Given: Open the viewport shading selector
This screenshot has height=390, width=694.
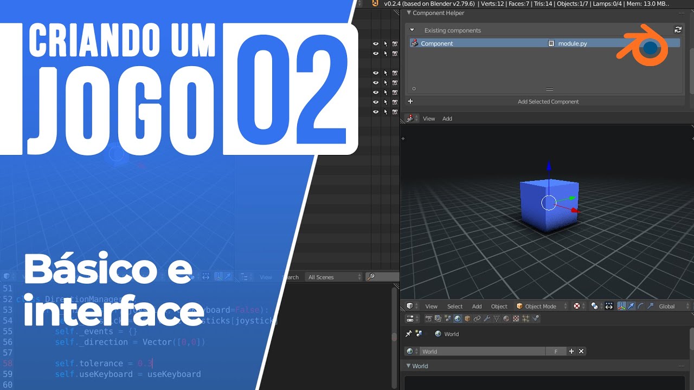Looking at the screenshot, I should coord(580,306).
